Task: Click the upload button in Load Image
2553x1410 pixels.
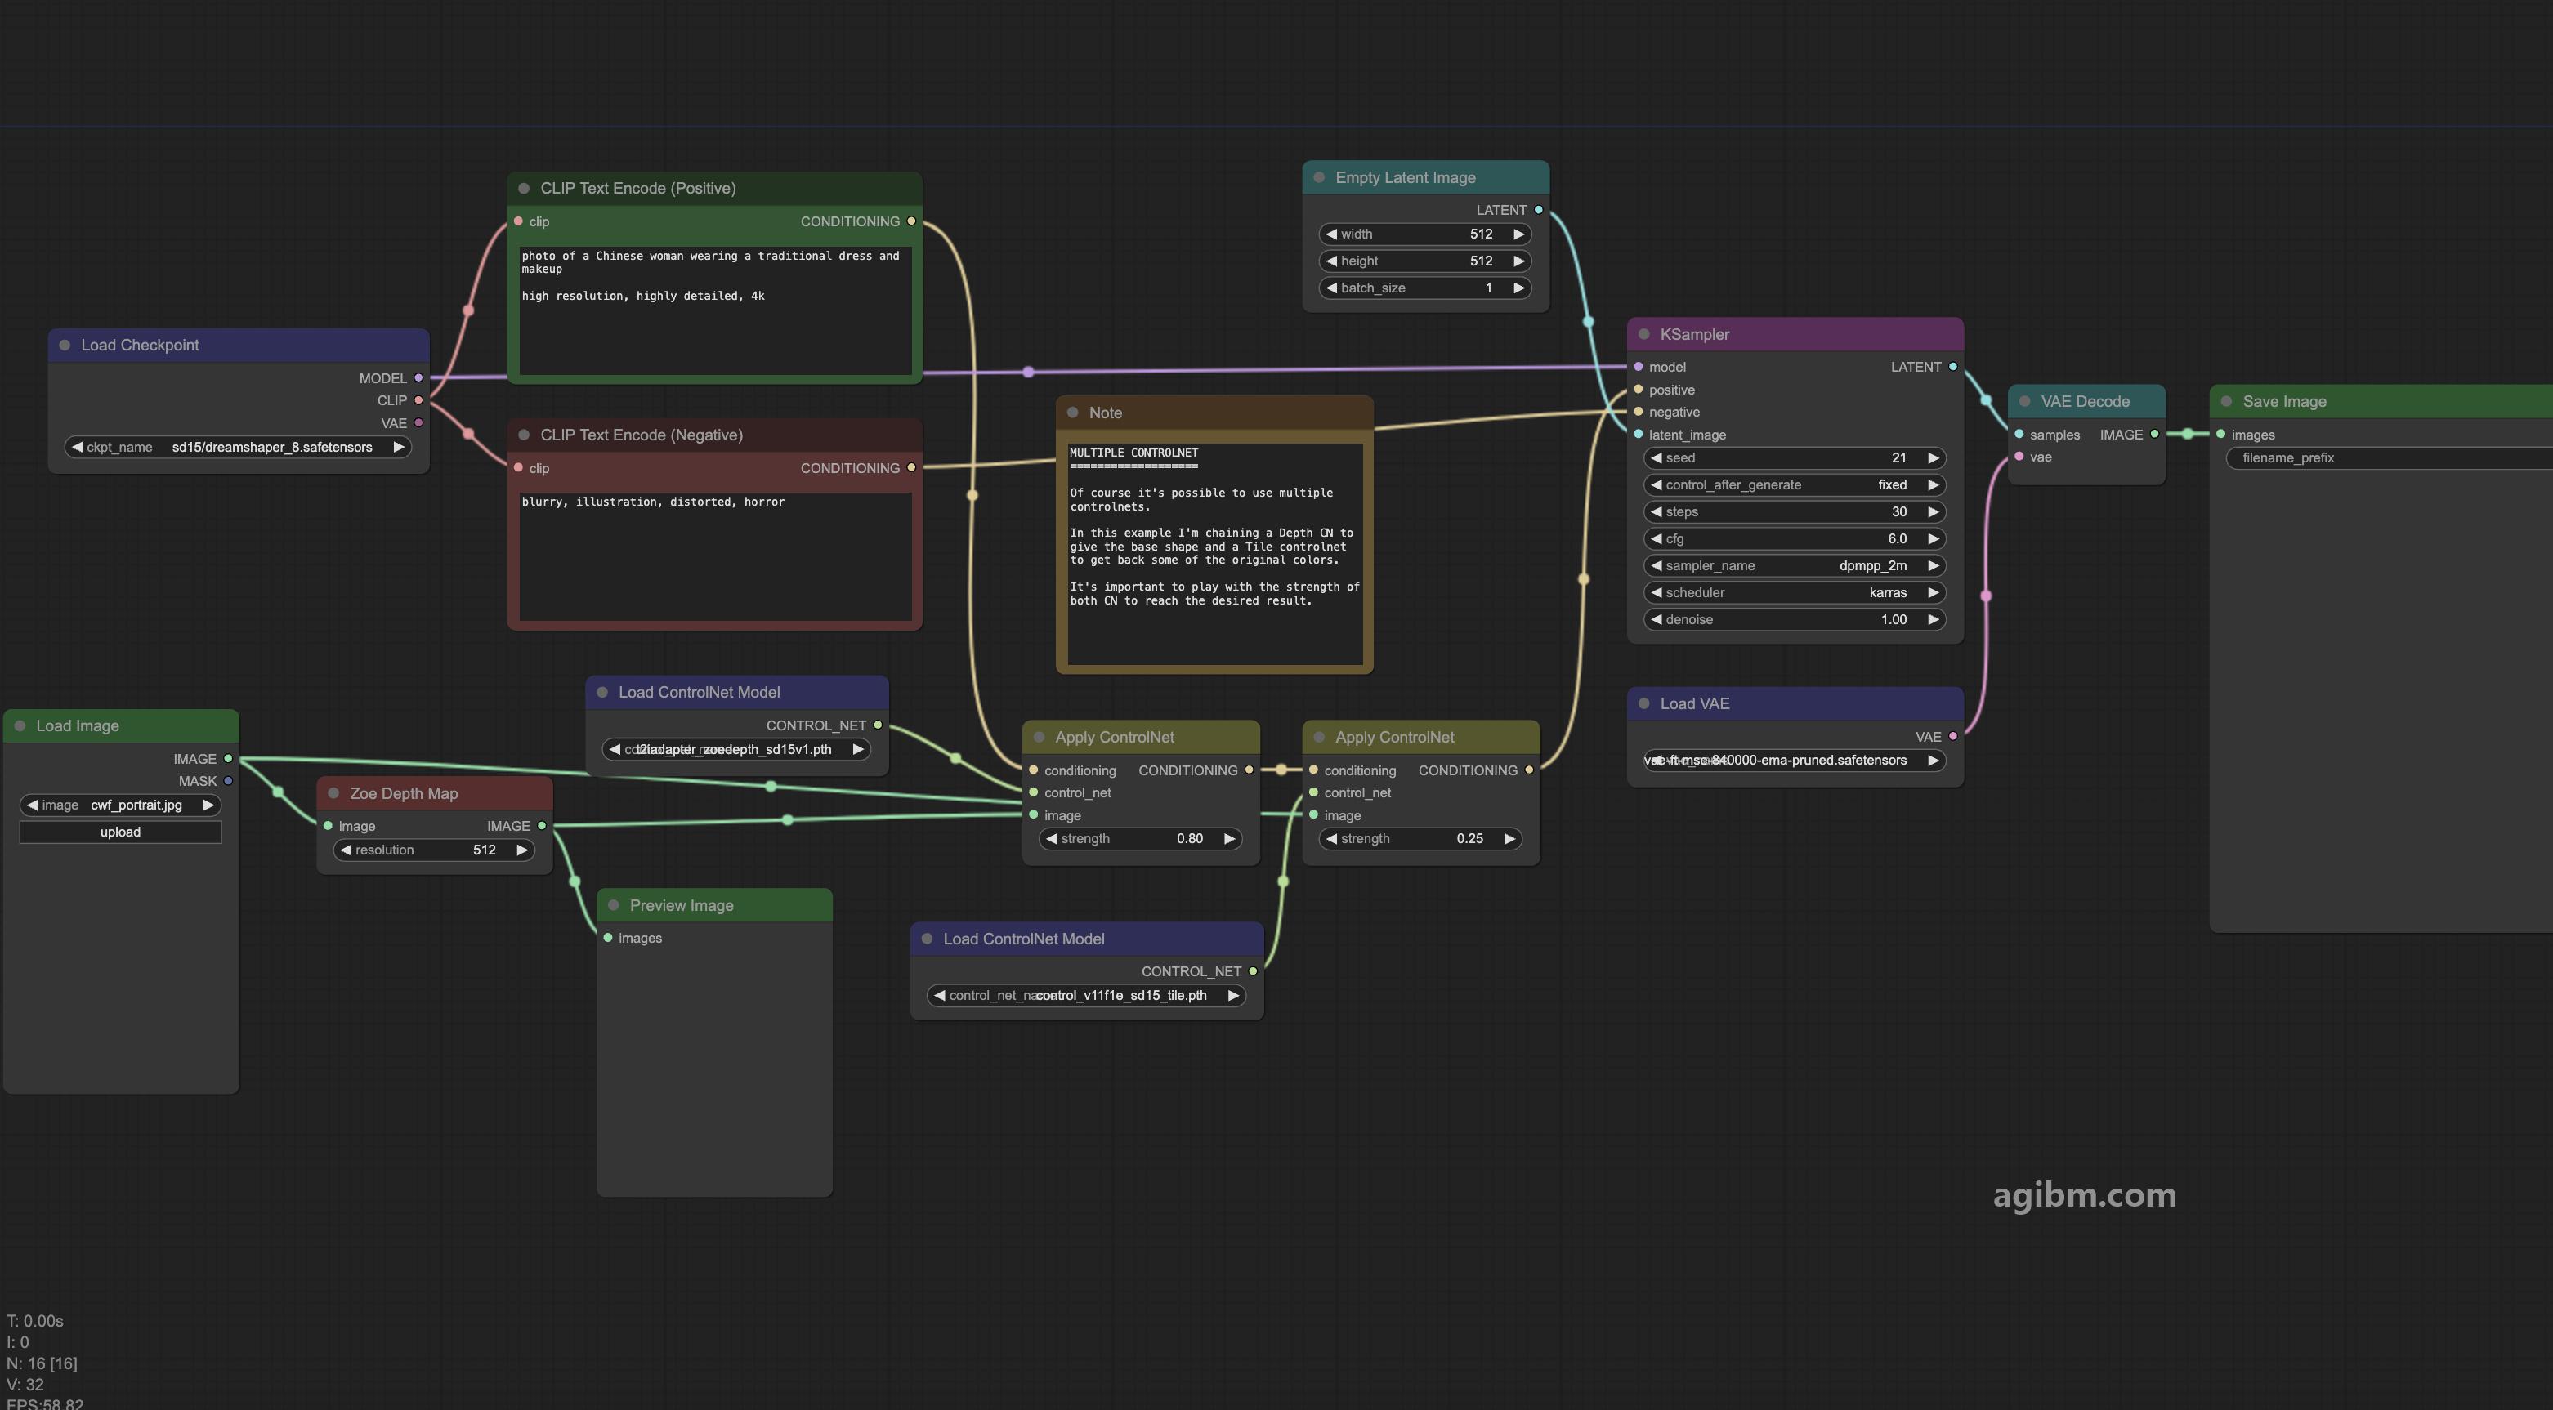Action: pyautogui.click(x=120, y=832)
